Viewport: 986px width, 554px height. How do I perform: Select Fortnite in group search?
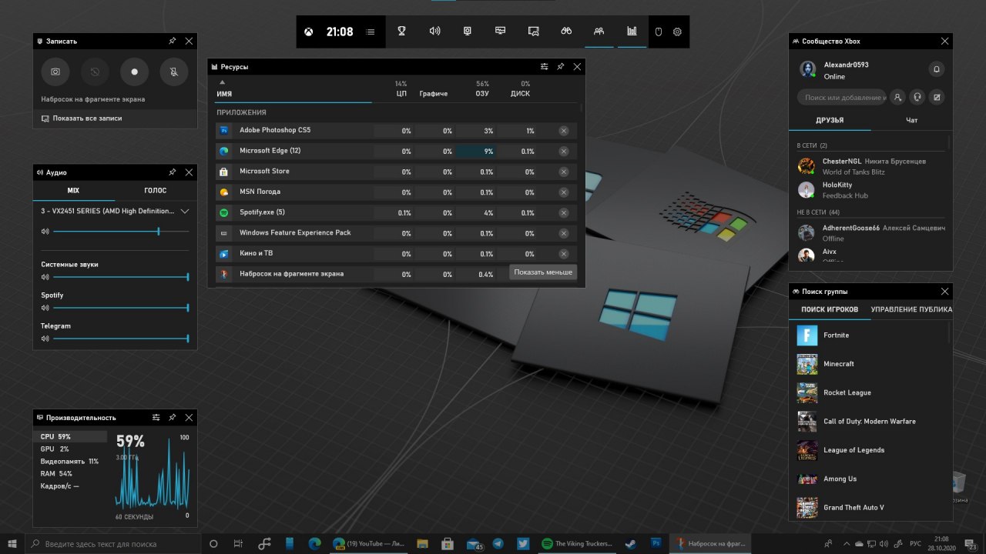[x=870, y=335]
